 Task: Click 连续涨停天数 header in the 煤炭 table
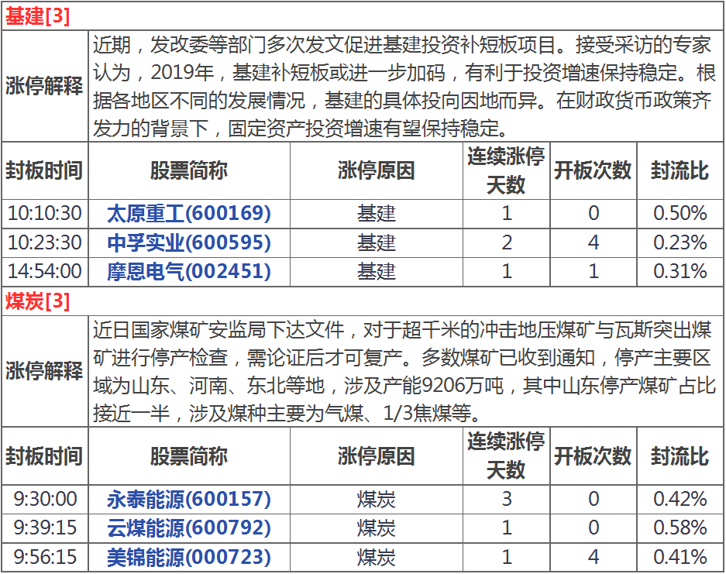point(506,455)
